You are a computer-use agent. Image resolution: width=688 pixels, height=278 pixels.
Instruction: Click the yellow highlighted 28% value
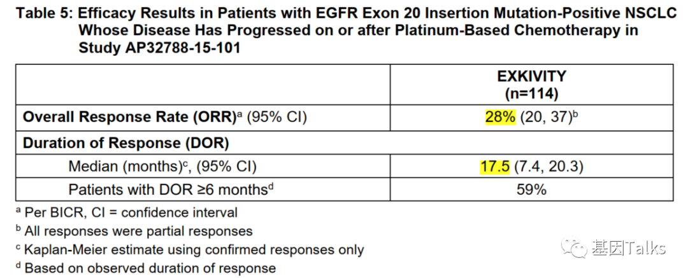(x=499, y=117)
